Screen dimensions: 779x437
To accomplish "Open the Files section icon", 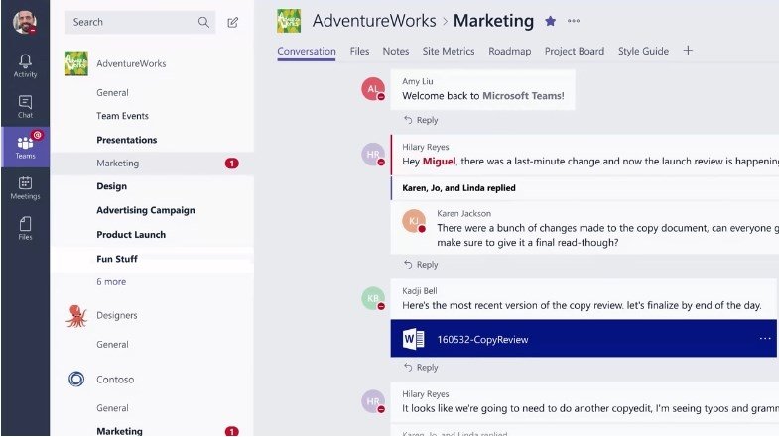I will pos(25,224).
